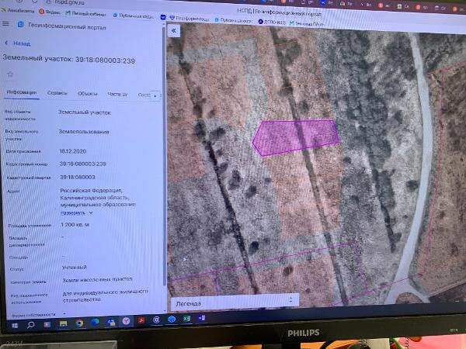Click the taskbar search magnifier icon
Viewport: 466px width, 349px height.
[x=30, y=325]
